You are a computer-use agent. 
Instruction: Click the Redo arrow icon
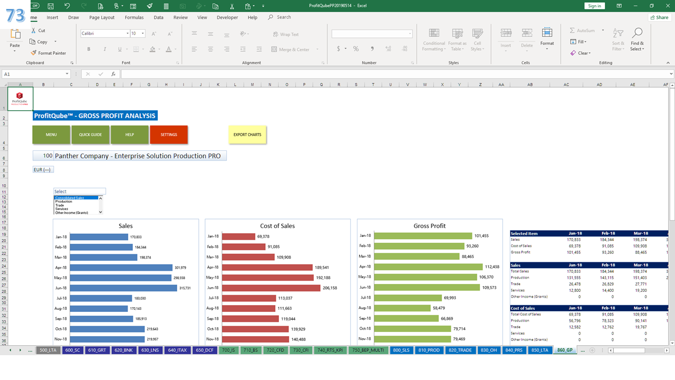(x=83, y=6)
